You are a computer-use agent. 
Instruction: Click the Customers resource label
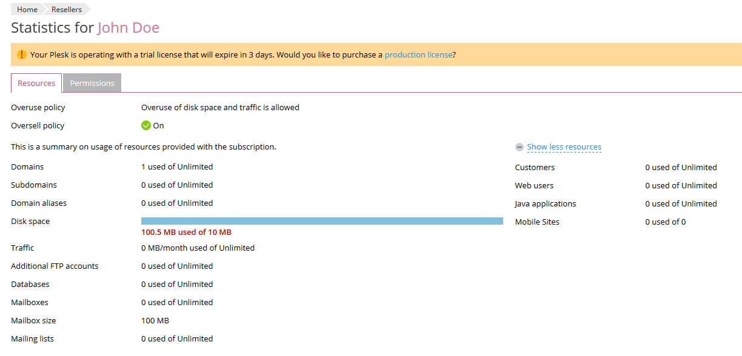[x=535, y=168]
